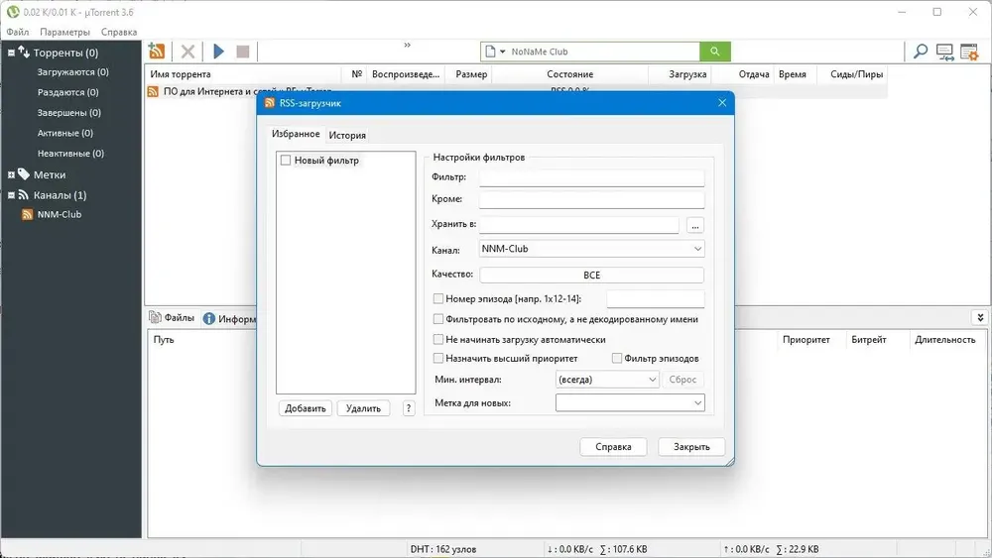
Task: Switch to the История tab
Action: click(347, 135)
